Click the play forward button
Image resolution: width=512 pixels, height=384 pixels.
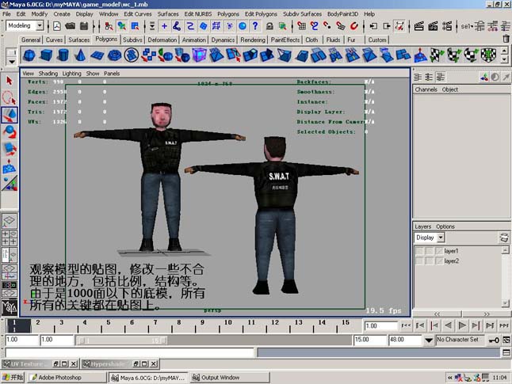462,325
